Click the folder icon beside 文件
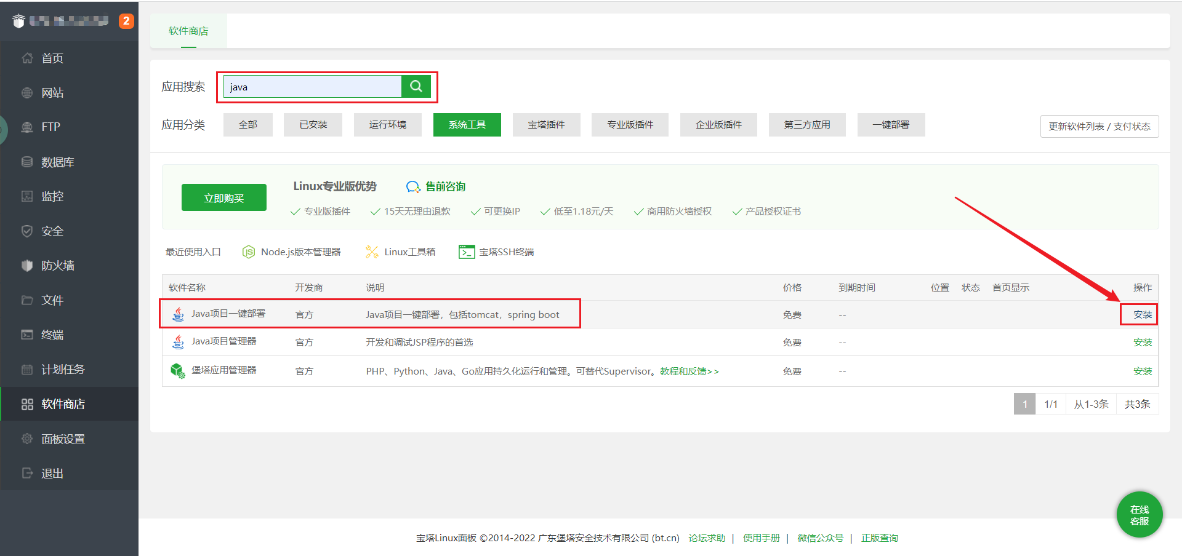Screen dimensions: 1182x556 pos(27,300)
